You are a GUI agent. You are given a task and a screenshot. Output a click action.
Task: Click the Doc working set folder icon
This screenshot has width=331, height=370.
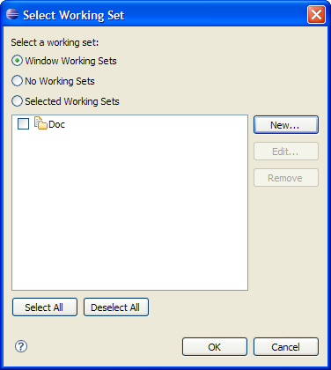pyautogui.click(x=40, y=123)
